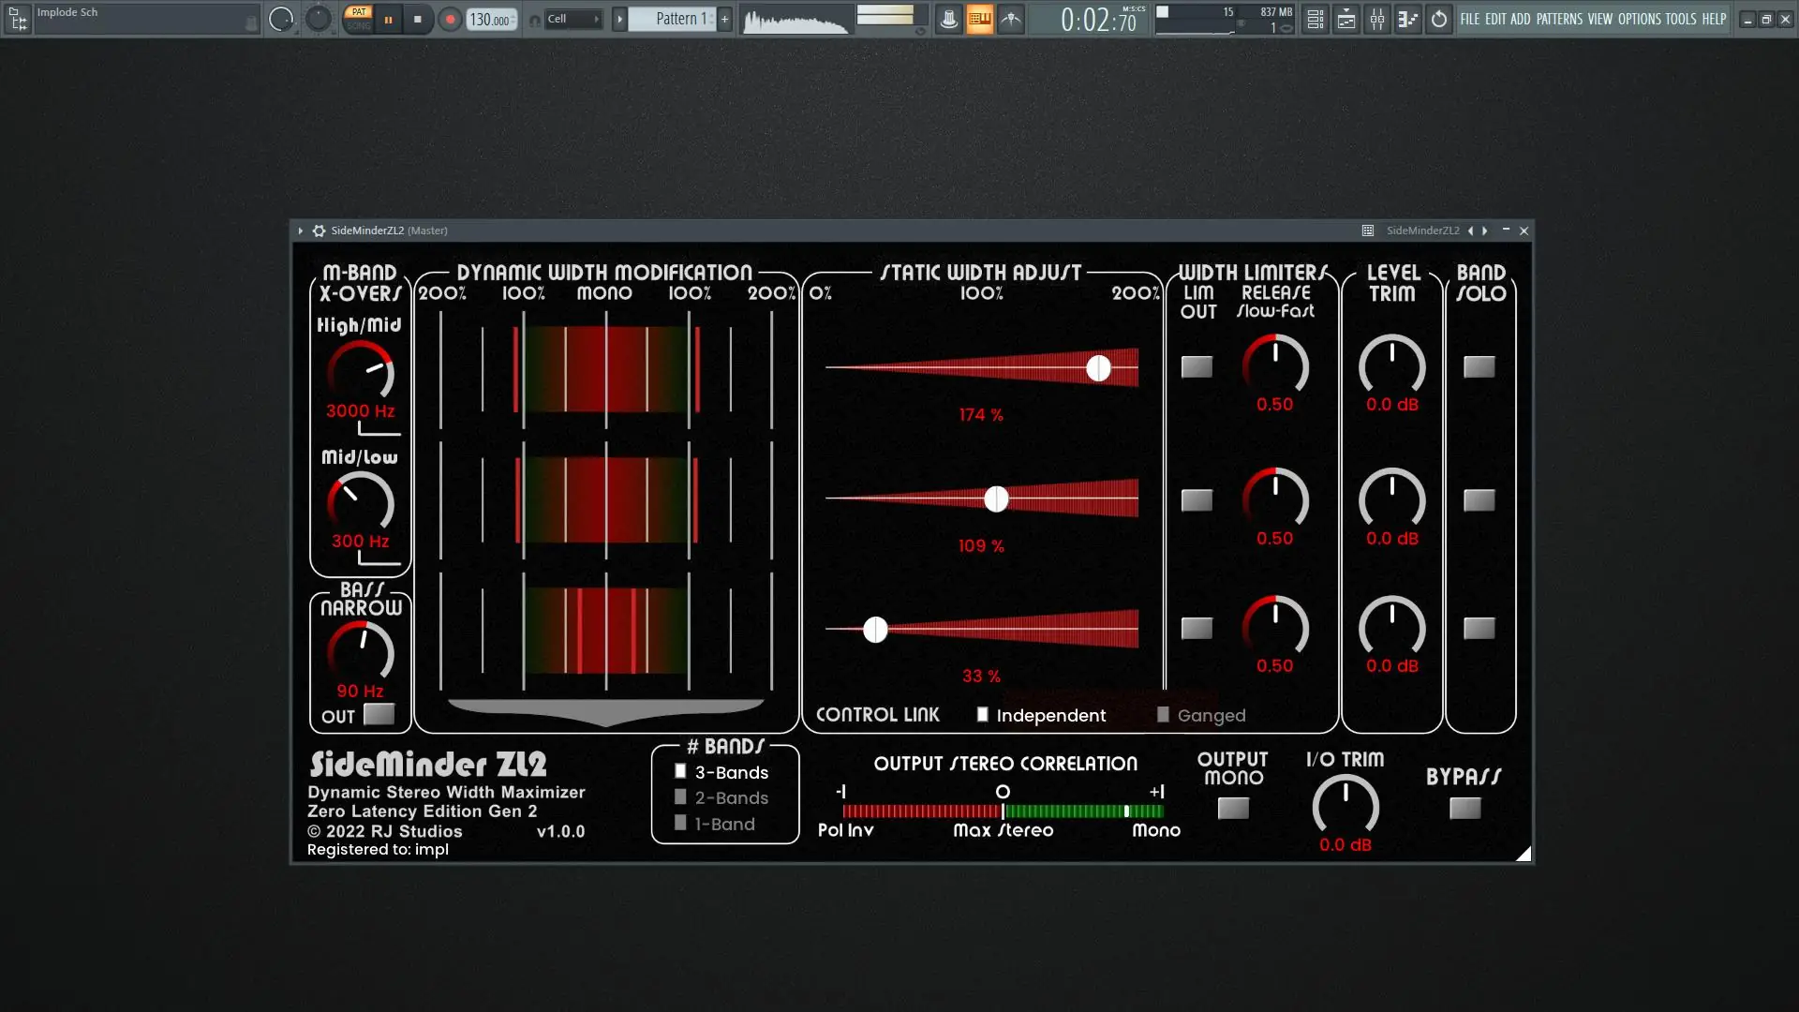The width and height of the screenshot is (1799, 1012).
Task: Enable the OUTPUT MONO toggle
Action: 1233,808
